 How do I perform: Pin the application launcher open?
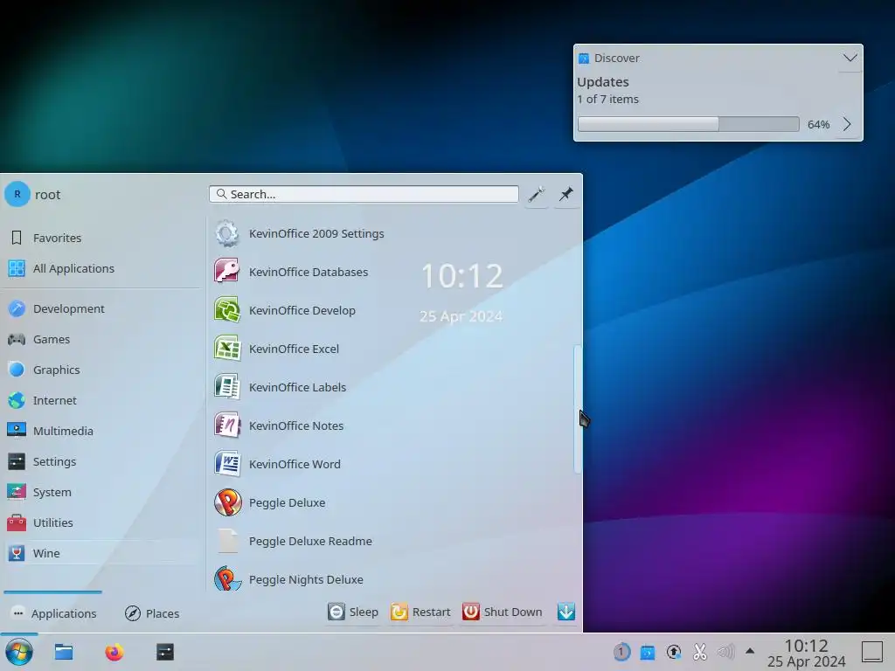click(x=565, y=195)
